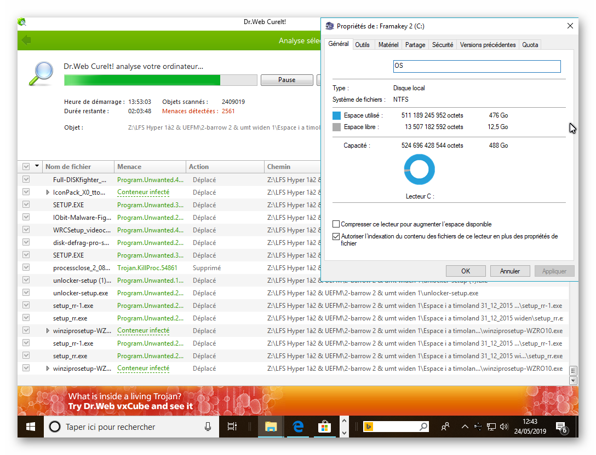Click OK in the Propriétés dialog
596x455 pixels.
[466, 271]
